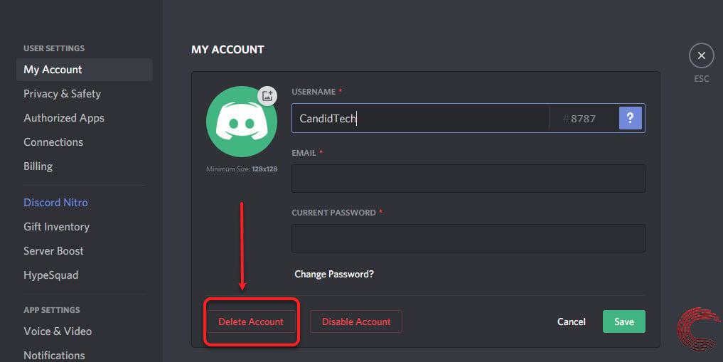Click the red CandidTech watermark logo
Screen dimensions: 723x362
(699, 329)
